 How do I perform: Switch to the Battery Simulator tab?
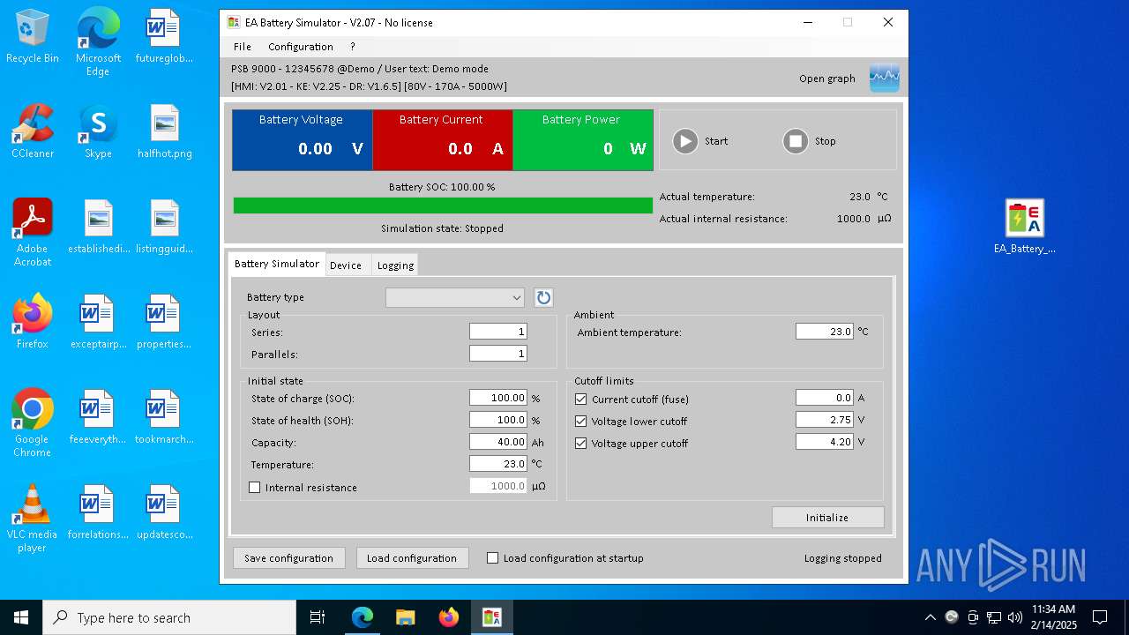coord(277,264)
